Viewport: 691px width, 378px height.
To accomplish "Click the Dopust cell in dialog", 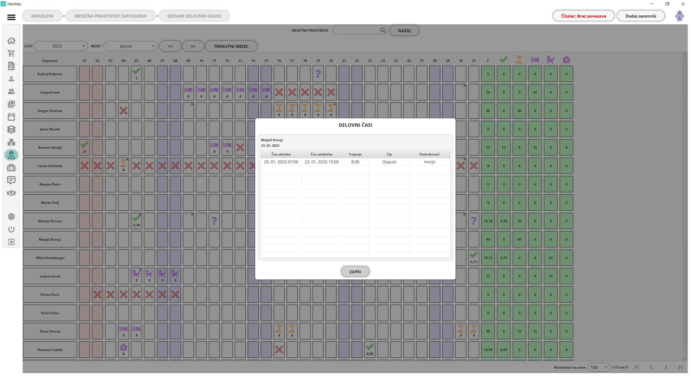I will (x=389, y=162).
